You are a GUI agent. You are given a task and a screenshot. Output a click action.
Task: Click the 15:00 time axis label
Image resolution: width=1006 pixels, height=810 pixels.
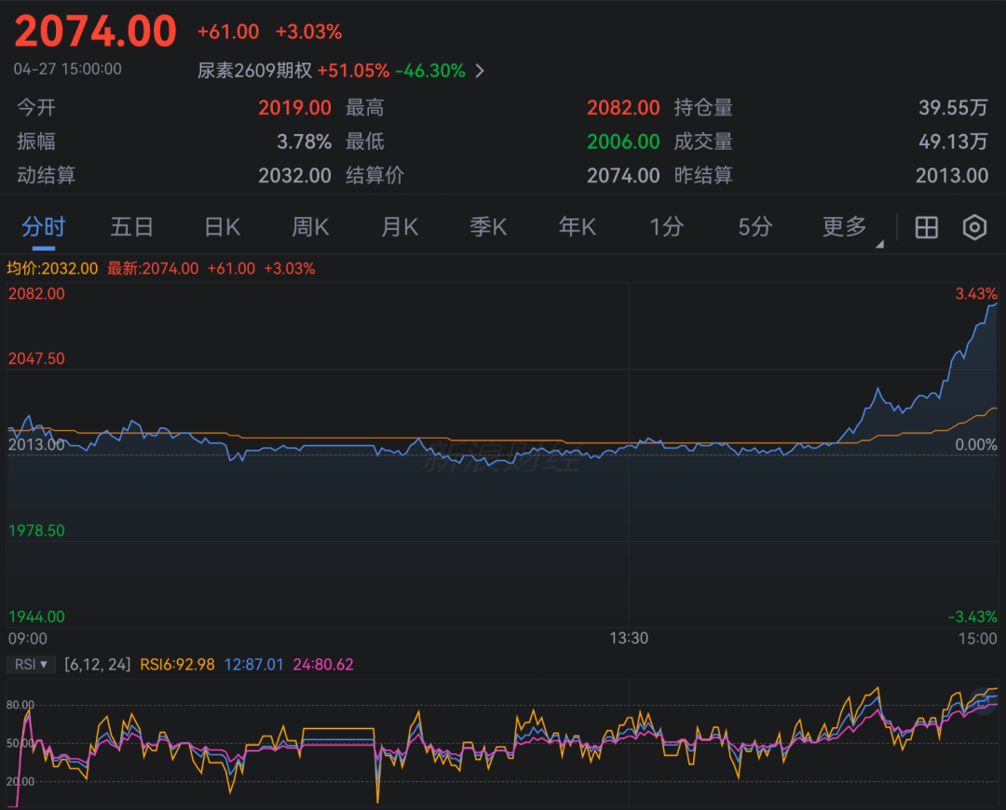(x=978, y=639)
